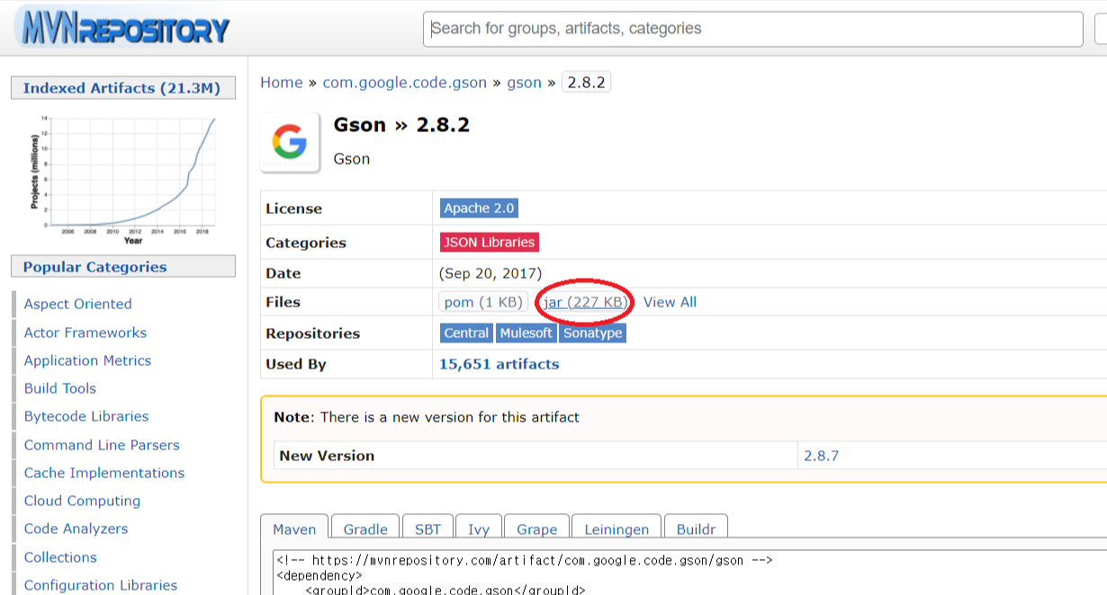Open the Sonatype repository tag

click(592, 333)
